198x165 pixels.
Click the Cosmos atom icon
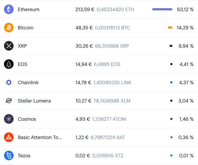[x=9, y=119]
